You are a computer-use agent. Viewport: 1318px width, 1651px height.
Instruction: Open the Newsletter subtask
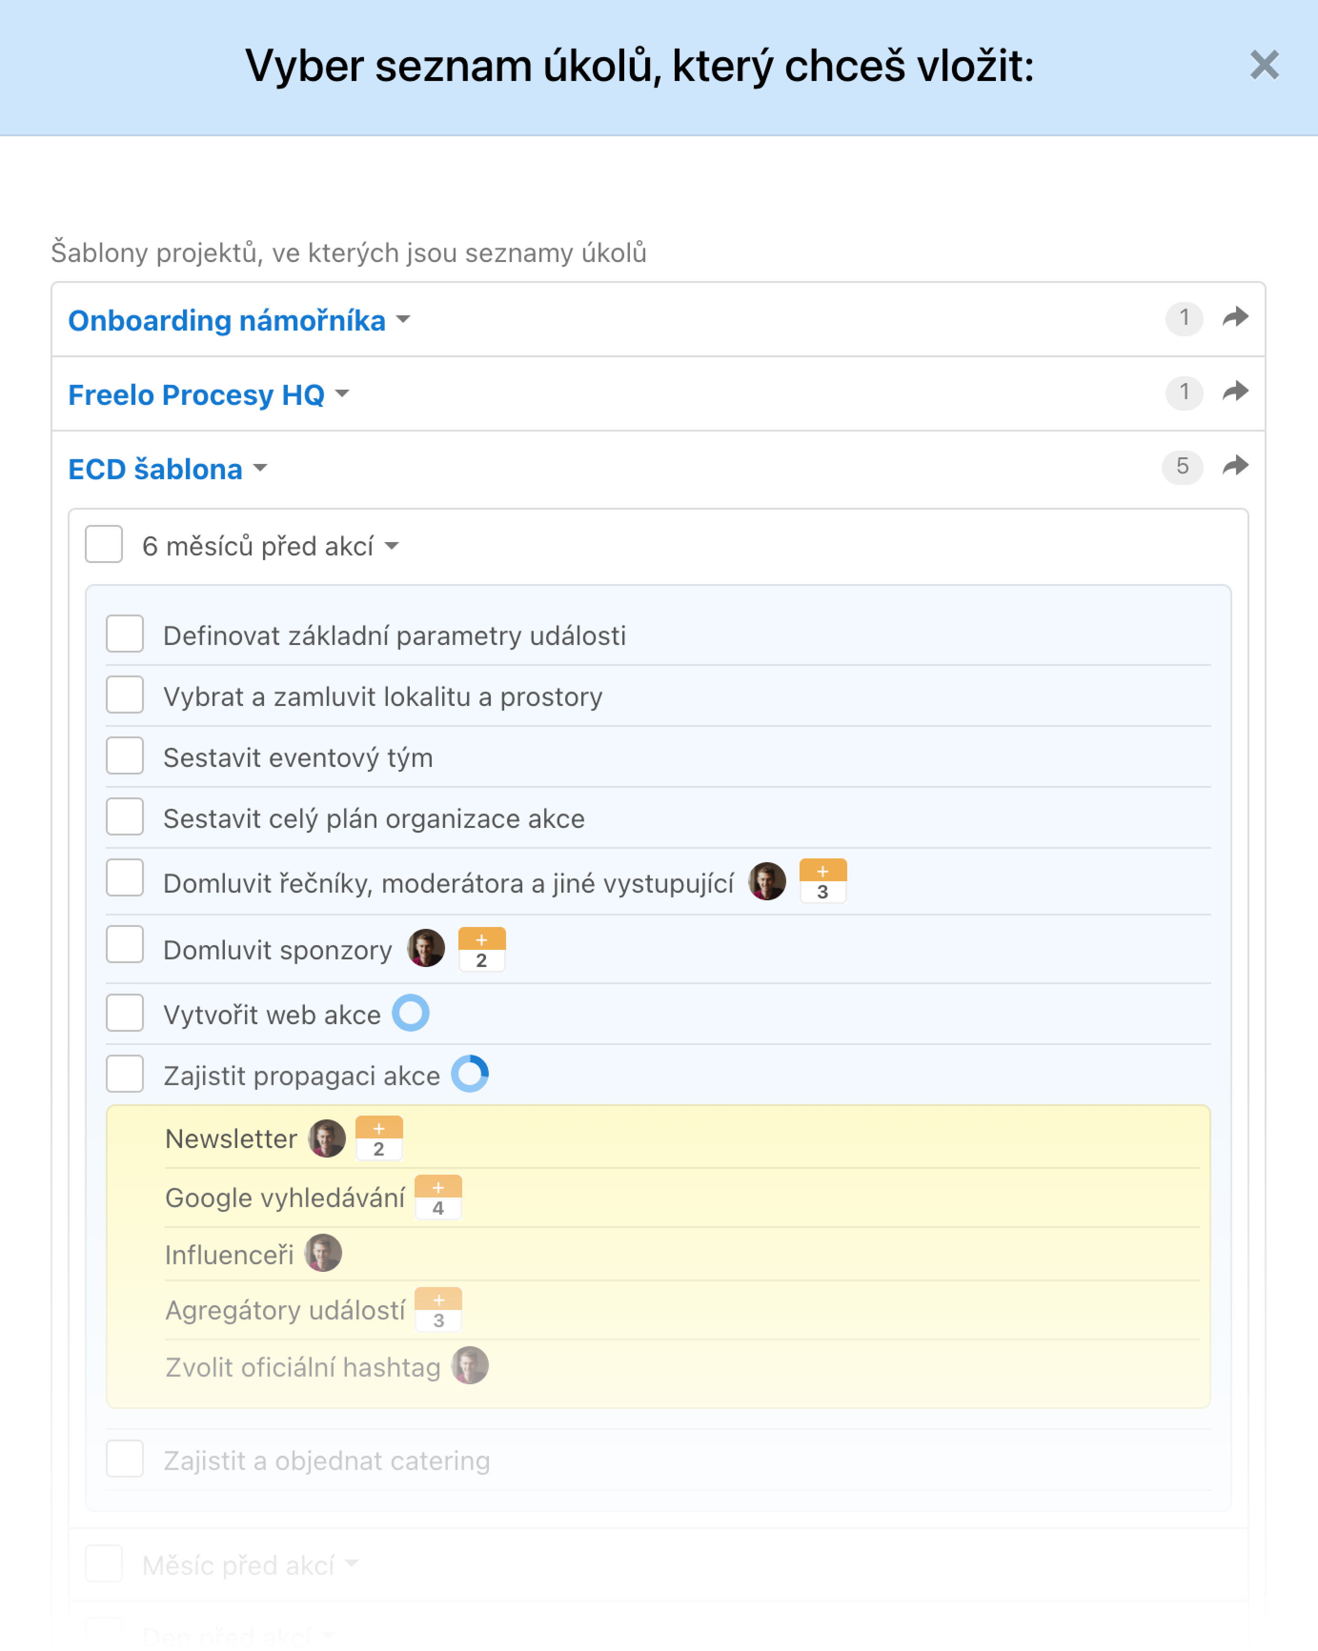[231, 1139]
